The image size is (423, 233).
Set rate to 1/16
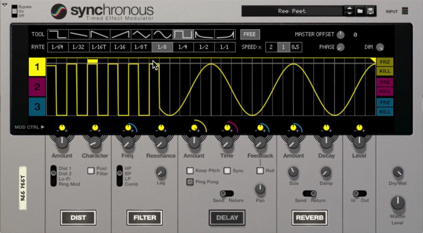pyautogui.click(x=120, y=47)
